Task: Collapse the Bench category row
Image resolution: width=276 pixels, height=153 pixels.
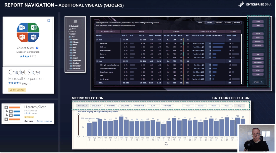Action: (x=97, y=61)
